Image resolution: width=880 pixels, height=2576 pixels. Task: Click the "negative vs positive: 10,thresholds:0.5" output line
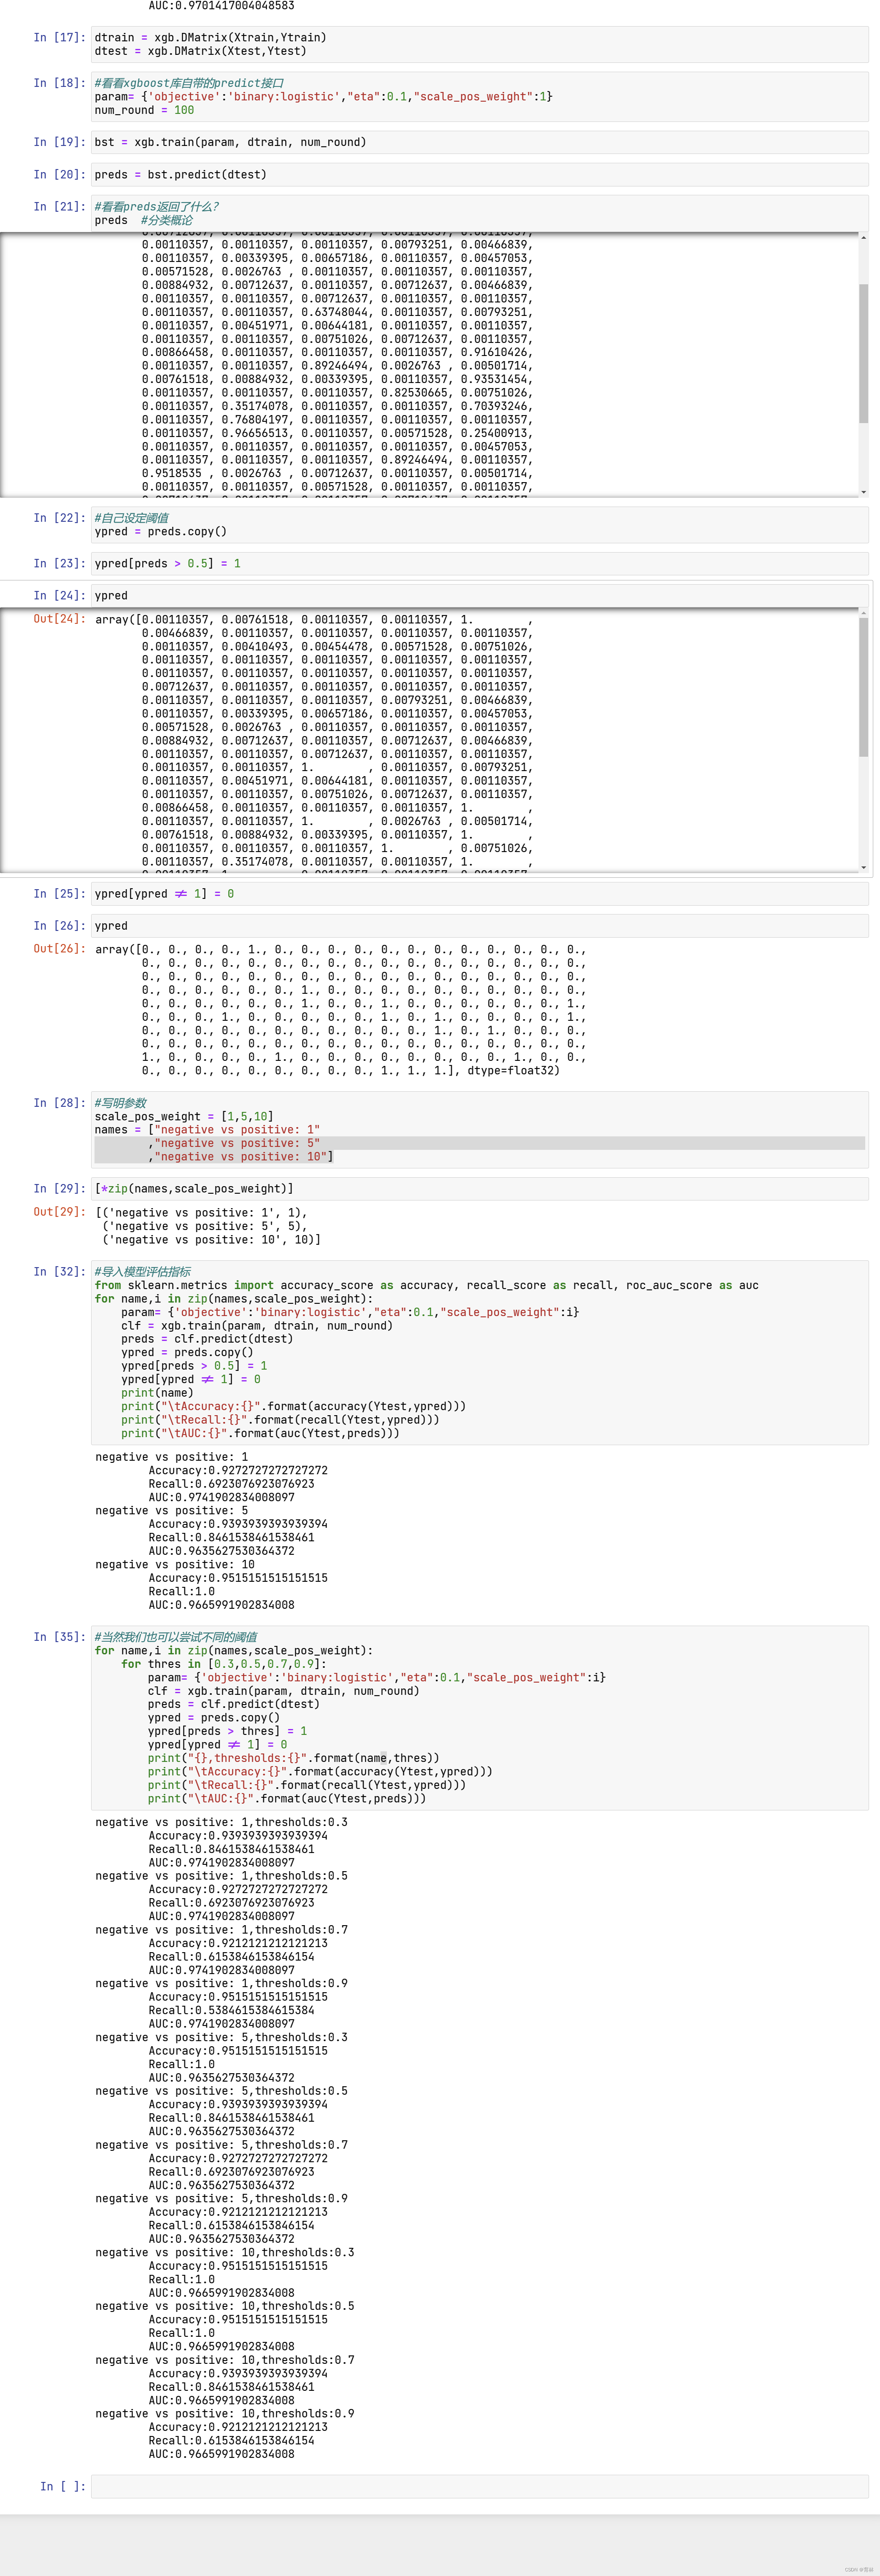pyautogui.click(x=224, y=2306)
